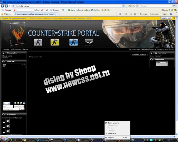Click the yellow Counter-Strike game icon
178x142 pixels.
(55, 42)
